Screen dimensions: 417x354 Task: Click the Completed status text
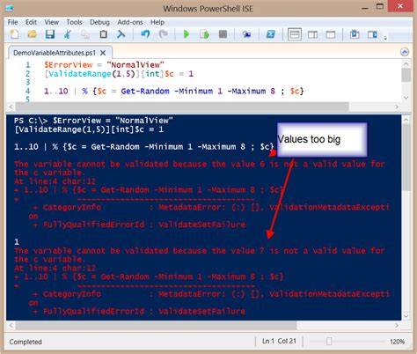pyautogui.click(x=26, y=342)
